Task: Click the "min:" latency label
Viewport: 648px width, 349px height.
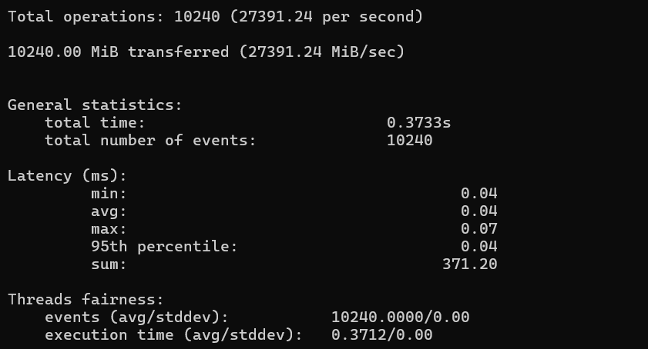Action: [x=109, y=194]
